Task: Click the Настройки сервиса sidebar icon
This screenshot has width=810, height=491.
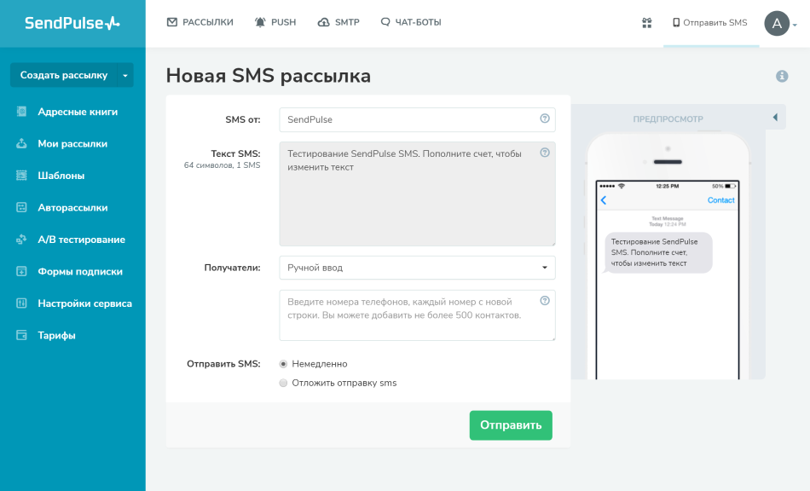Action: [21, 303]
